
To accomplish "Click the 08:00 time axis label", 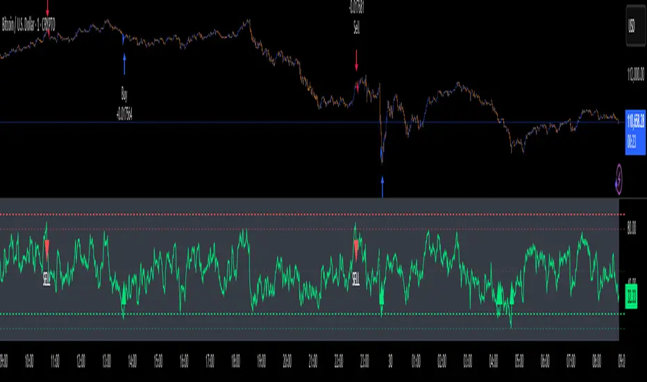I will 596,361.
